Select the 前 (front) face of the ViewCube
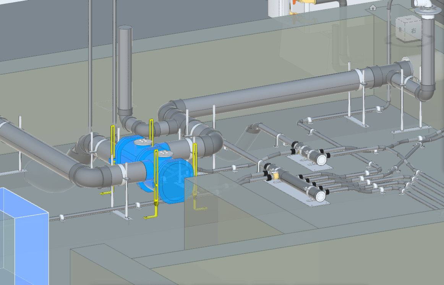 click(400, 29)
